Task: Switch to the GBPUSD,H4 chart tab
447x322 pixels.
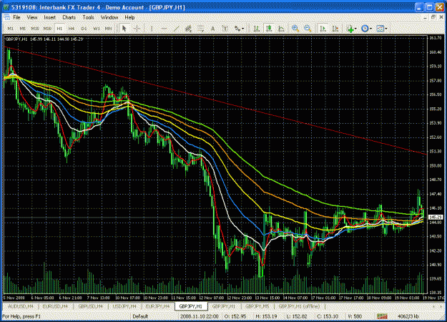Action: pos(90,306)
